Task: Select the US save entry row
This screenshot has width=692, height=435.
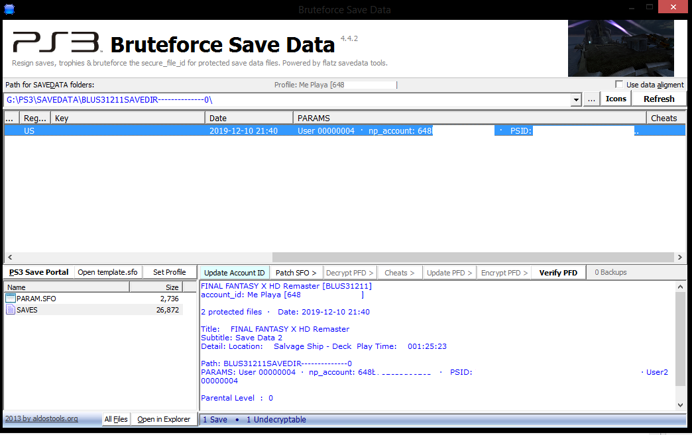Action: 345,131
